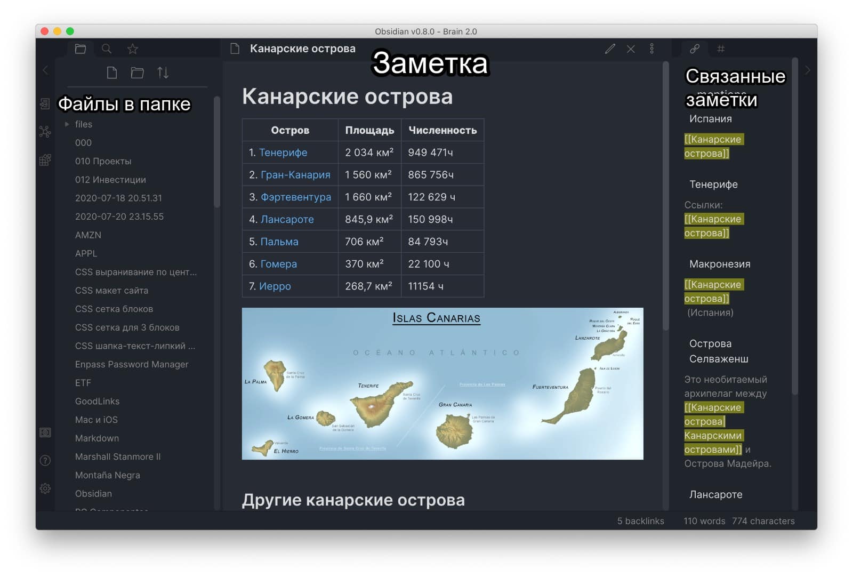The width and height of the screenshot is (853, 577).
Task: Open the APPL note
Action: coord(86,253)
